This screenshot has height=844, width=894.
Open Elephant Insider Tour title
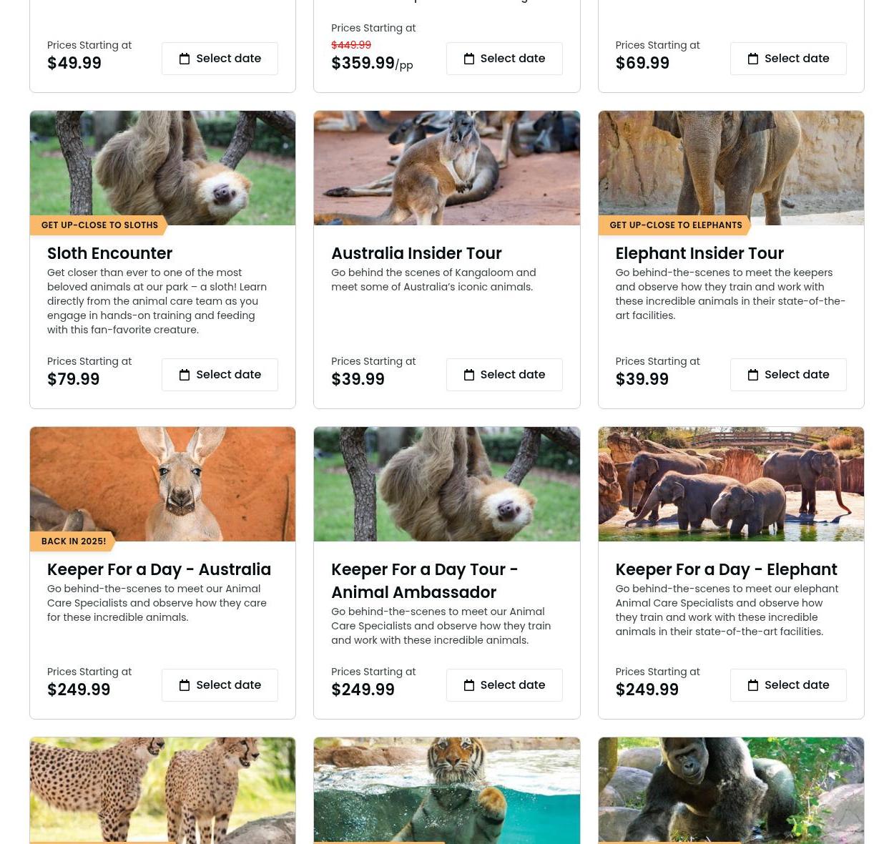point(699,253)
